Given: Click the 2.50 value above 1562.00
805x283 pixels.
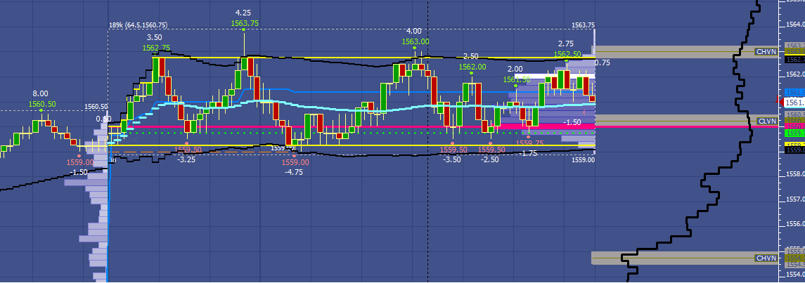Looking at the screenshot, I should [471, 56].
